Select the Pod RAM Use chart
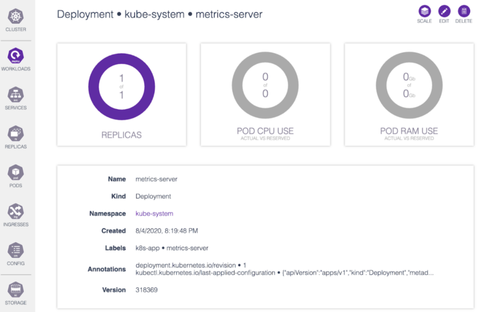The image size is (491, 312). click(409, 86)
